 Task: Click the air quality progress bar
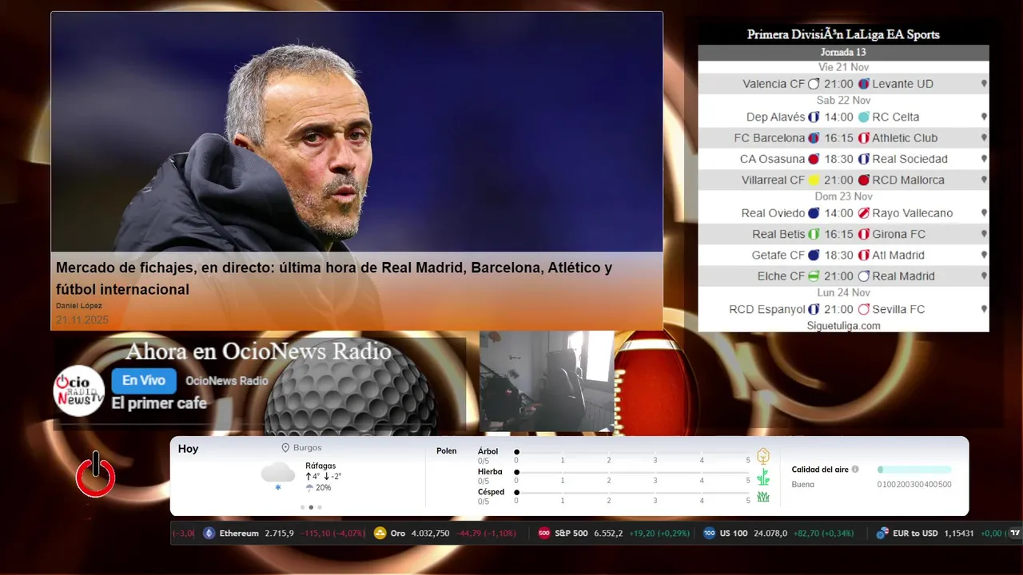(914, 470)
